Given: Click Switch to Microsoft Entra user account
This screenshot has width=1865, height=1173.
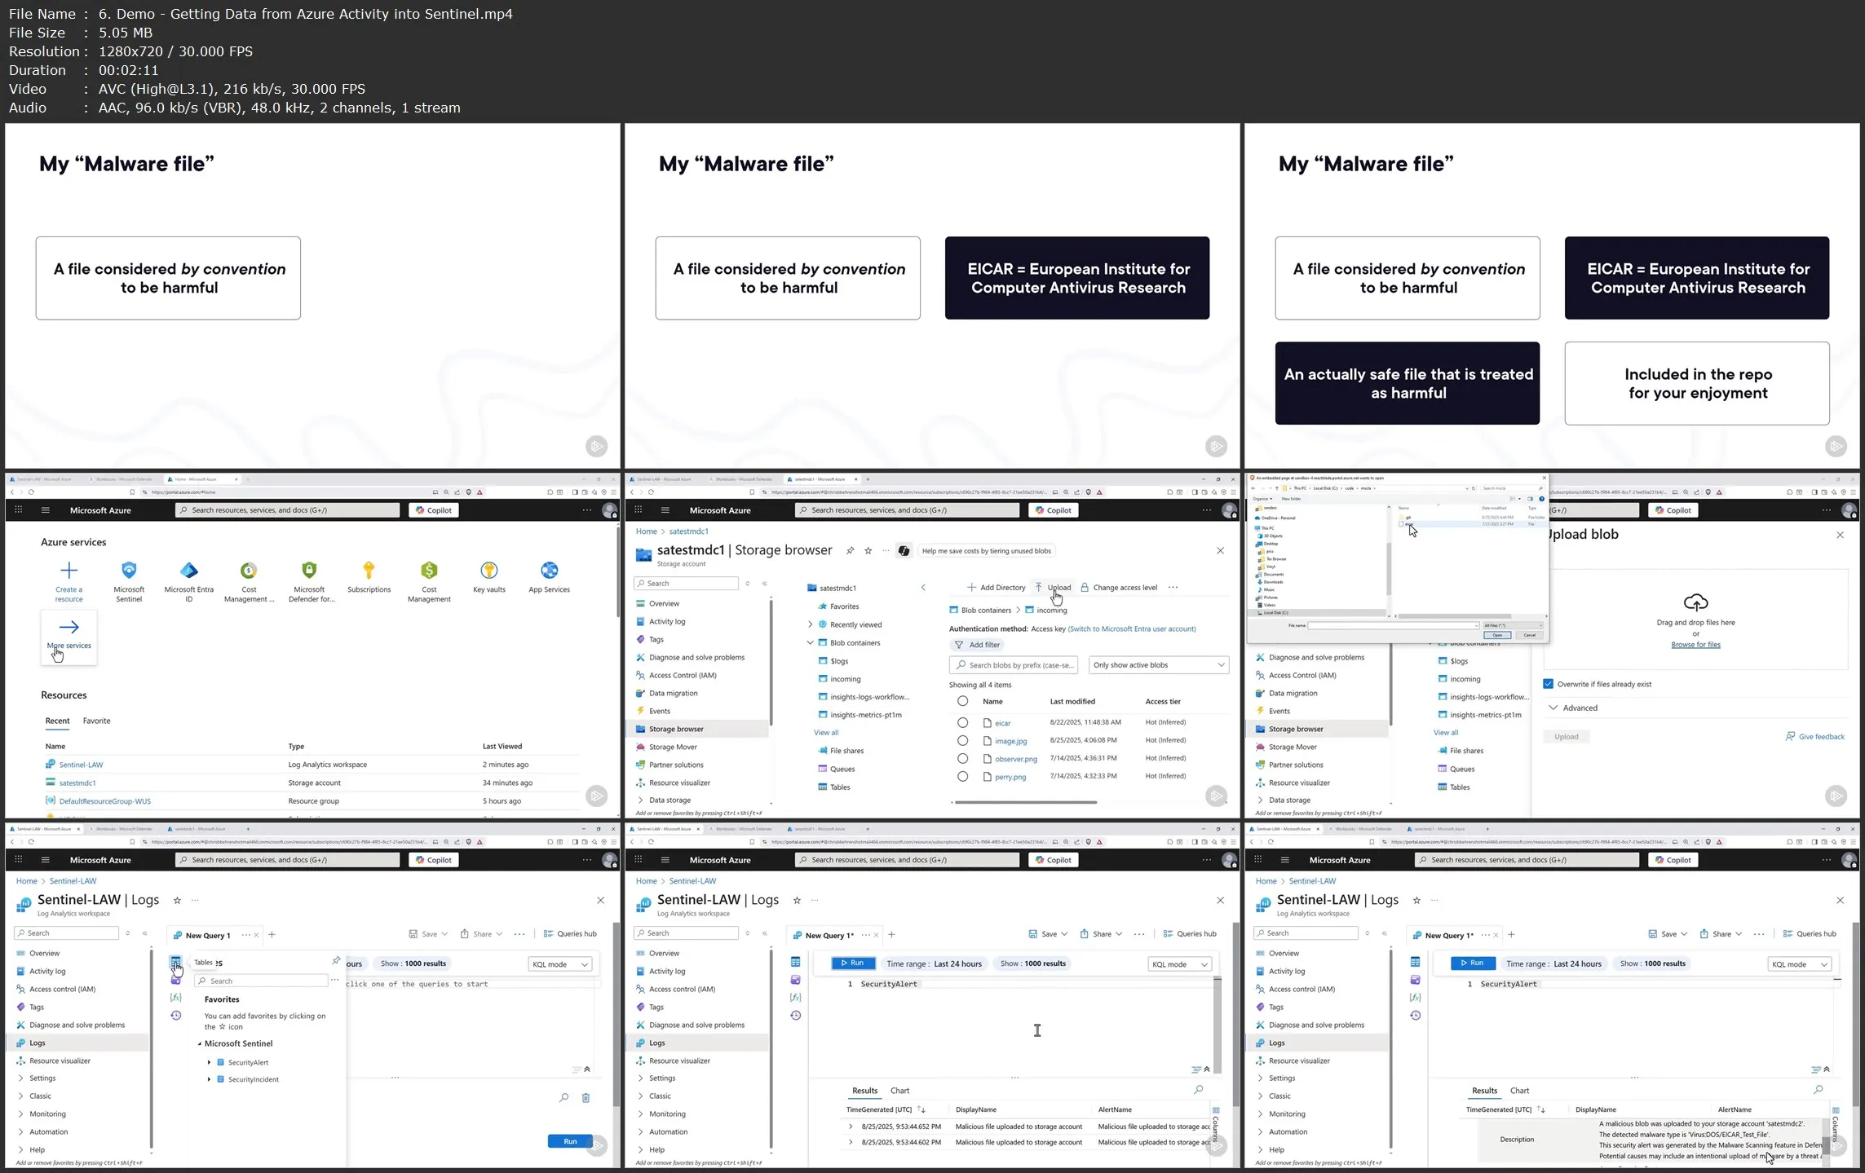Looking at the screenshot, I should [x=1132, y=629].
